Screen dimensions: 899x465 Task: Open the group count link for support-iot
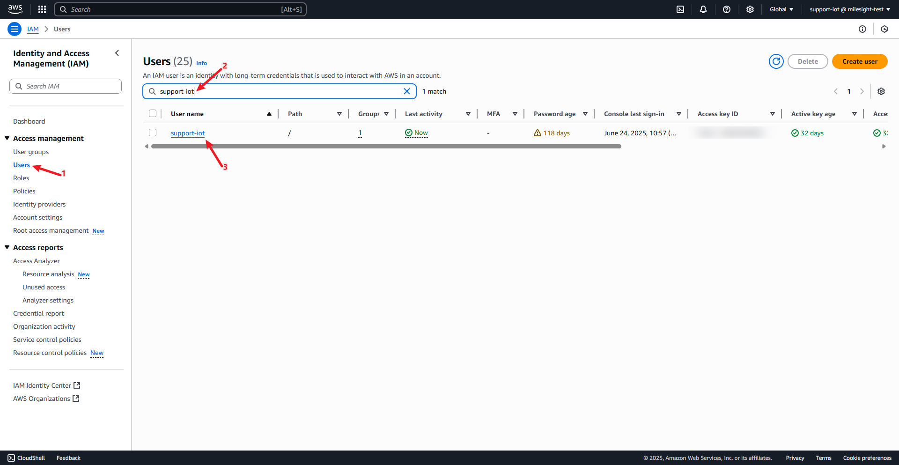tap(360, 133)
